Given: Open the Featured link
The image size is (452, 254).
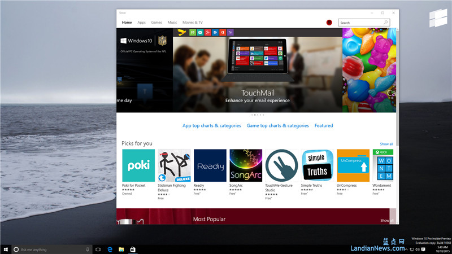Looking at the screenshot, I should coord(323,125).
